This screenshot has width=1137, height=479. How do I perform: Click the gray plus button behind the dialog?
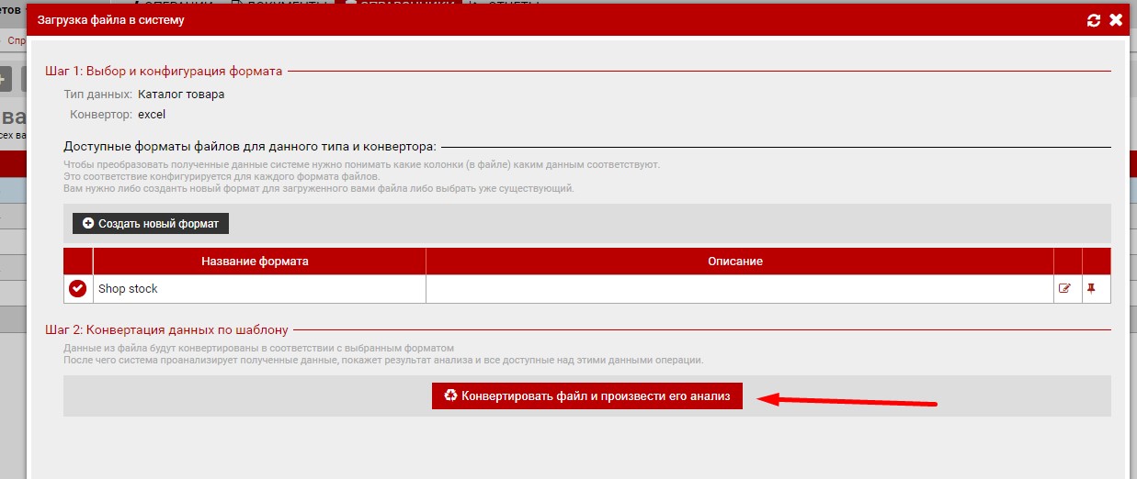click(5, 79)
